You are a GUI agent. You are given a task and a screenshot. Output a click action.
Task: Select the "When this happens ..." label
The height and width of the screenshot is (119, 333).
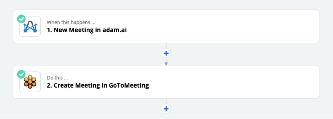71,22
